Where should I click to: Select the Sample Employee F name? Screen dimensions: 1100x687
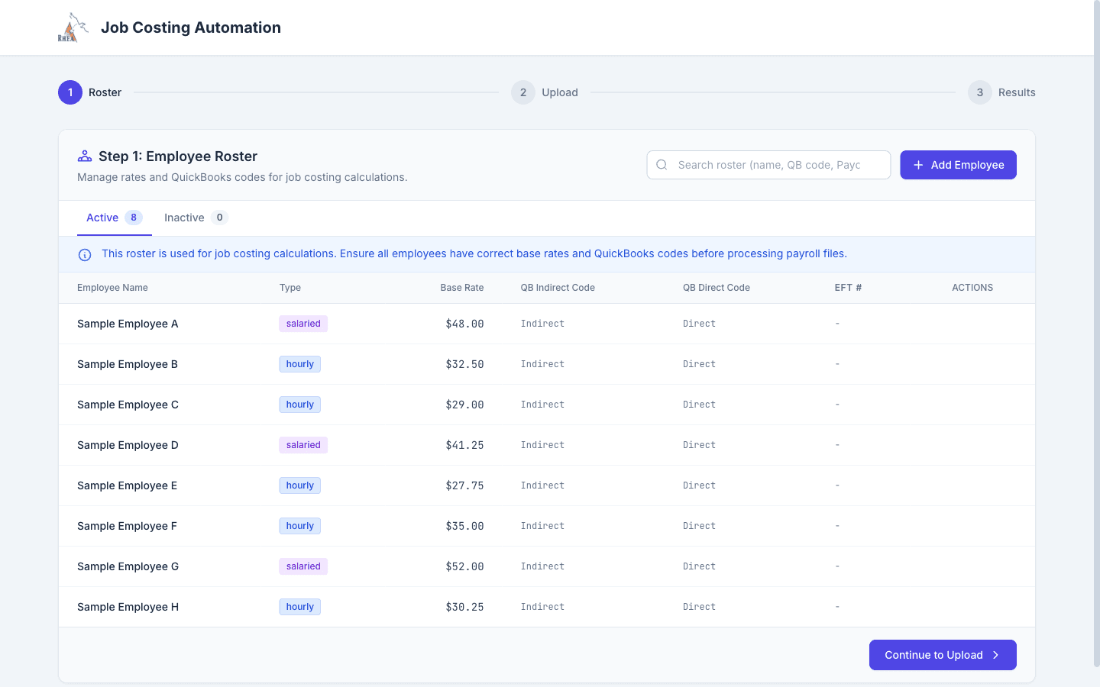click(x=127, y=526)
